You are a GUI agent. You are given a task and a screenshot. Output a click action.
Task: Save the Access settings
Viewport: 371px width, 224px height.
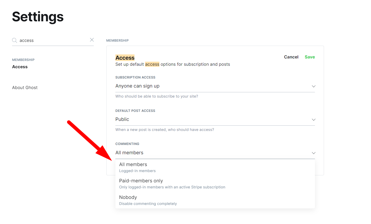click(310, 57)
